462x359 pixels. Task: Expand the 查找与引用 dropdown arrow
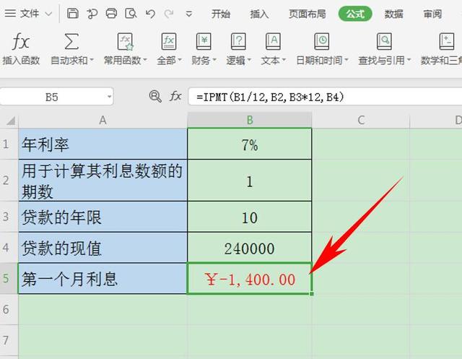[x=409, y=60]
